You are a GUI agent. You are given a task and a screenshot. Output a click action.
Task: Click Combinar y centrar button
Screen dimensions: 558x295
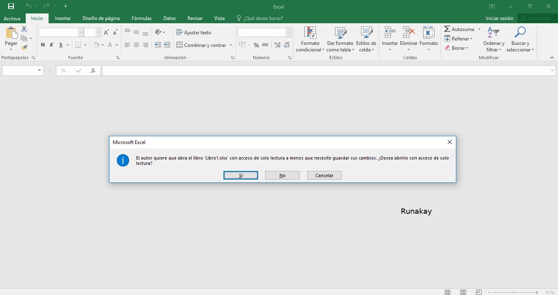click(201, 45)
